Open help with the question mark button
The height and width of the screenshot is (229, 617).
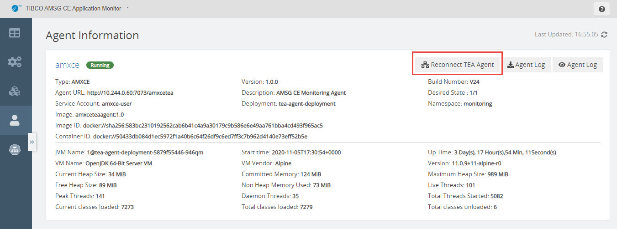pos(601,9)
